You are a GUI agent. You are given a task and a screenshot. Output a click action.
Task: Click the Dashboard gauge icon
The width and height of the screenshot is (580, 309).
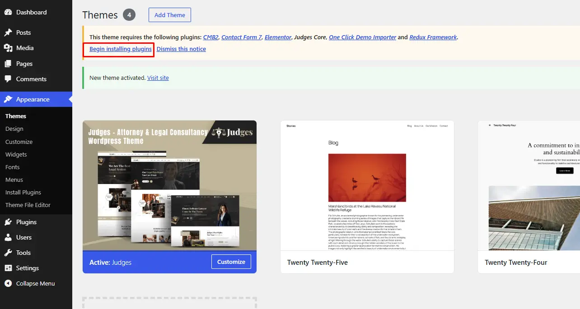[x=8, y=12]
